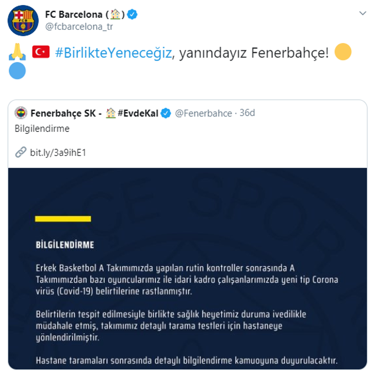Open the Fenerbahçe SK avatar icon

tap(21, 113)
